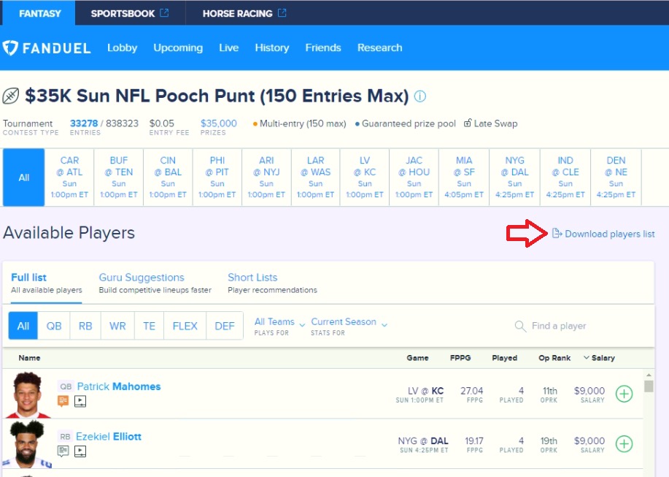Filter by DEN @ NE game
The height and width of the screenshot is (477, 669).
pyautogui.click(x=616, y=178)
